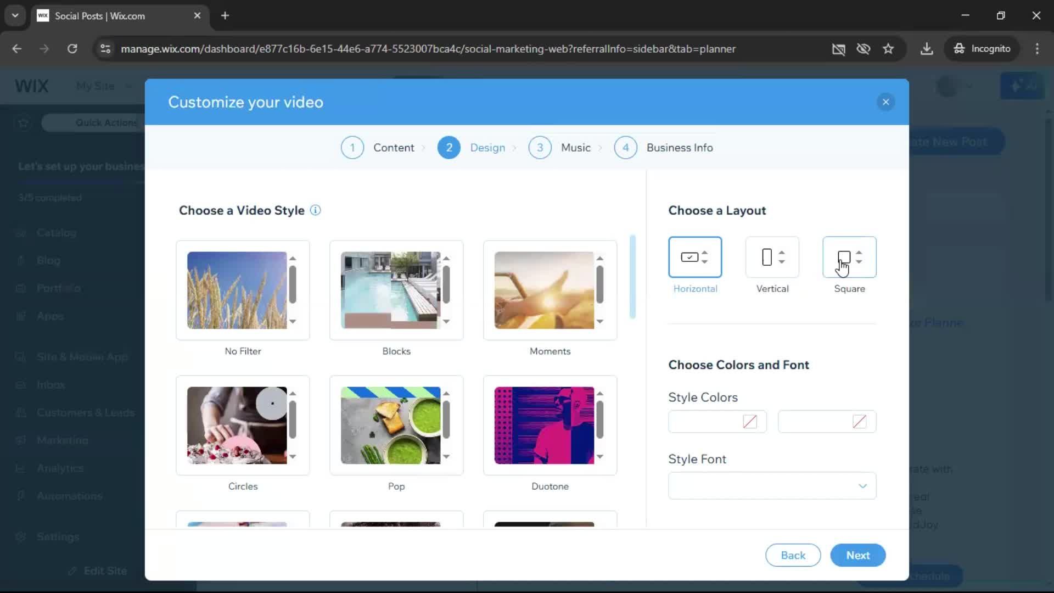Choose the Duotone video style

(x=550, y=426)
